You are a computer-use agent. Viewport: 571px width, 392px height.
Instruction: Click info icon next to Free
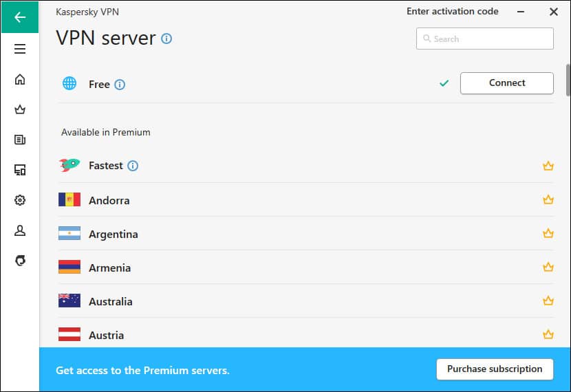(120, 85)
